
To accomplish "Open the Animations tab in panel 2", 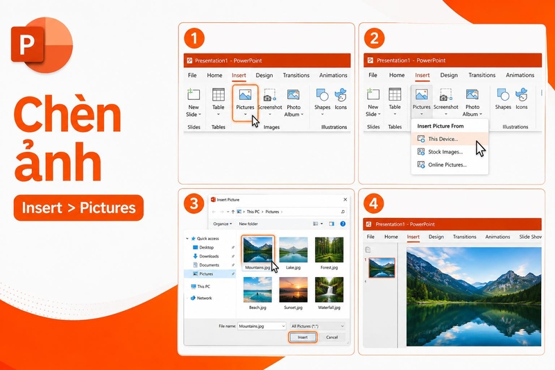I will point(520,75).
